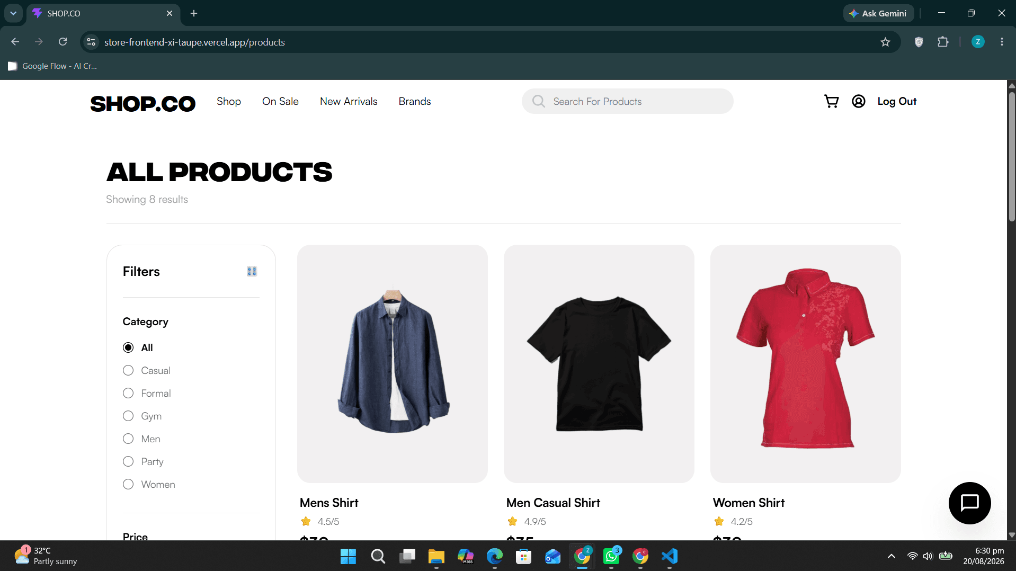1016x571 pixels.
Task: Click the SHOP.CO logo
Action: [143, 104]
